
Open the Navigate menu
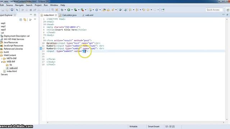tap(19, 5)
